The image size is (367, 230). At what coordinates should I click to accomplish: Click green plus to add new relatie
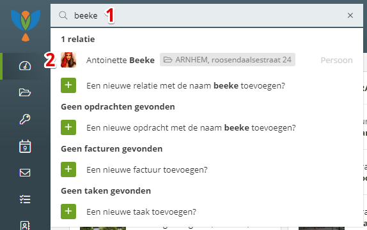pos(68,85)
